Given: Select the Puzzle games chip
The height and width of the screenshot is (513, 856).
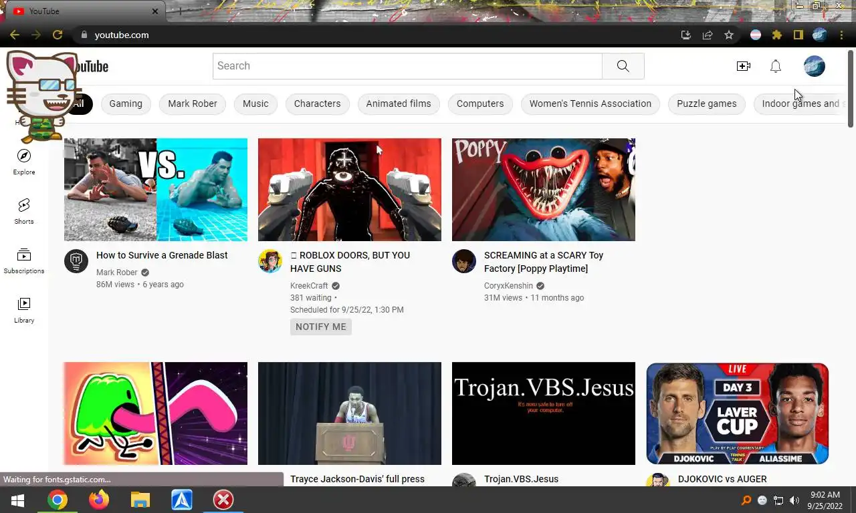Looking at the screenshot, I should pos(707,104).
